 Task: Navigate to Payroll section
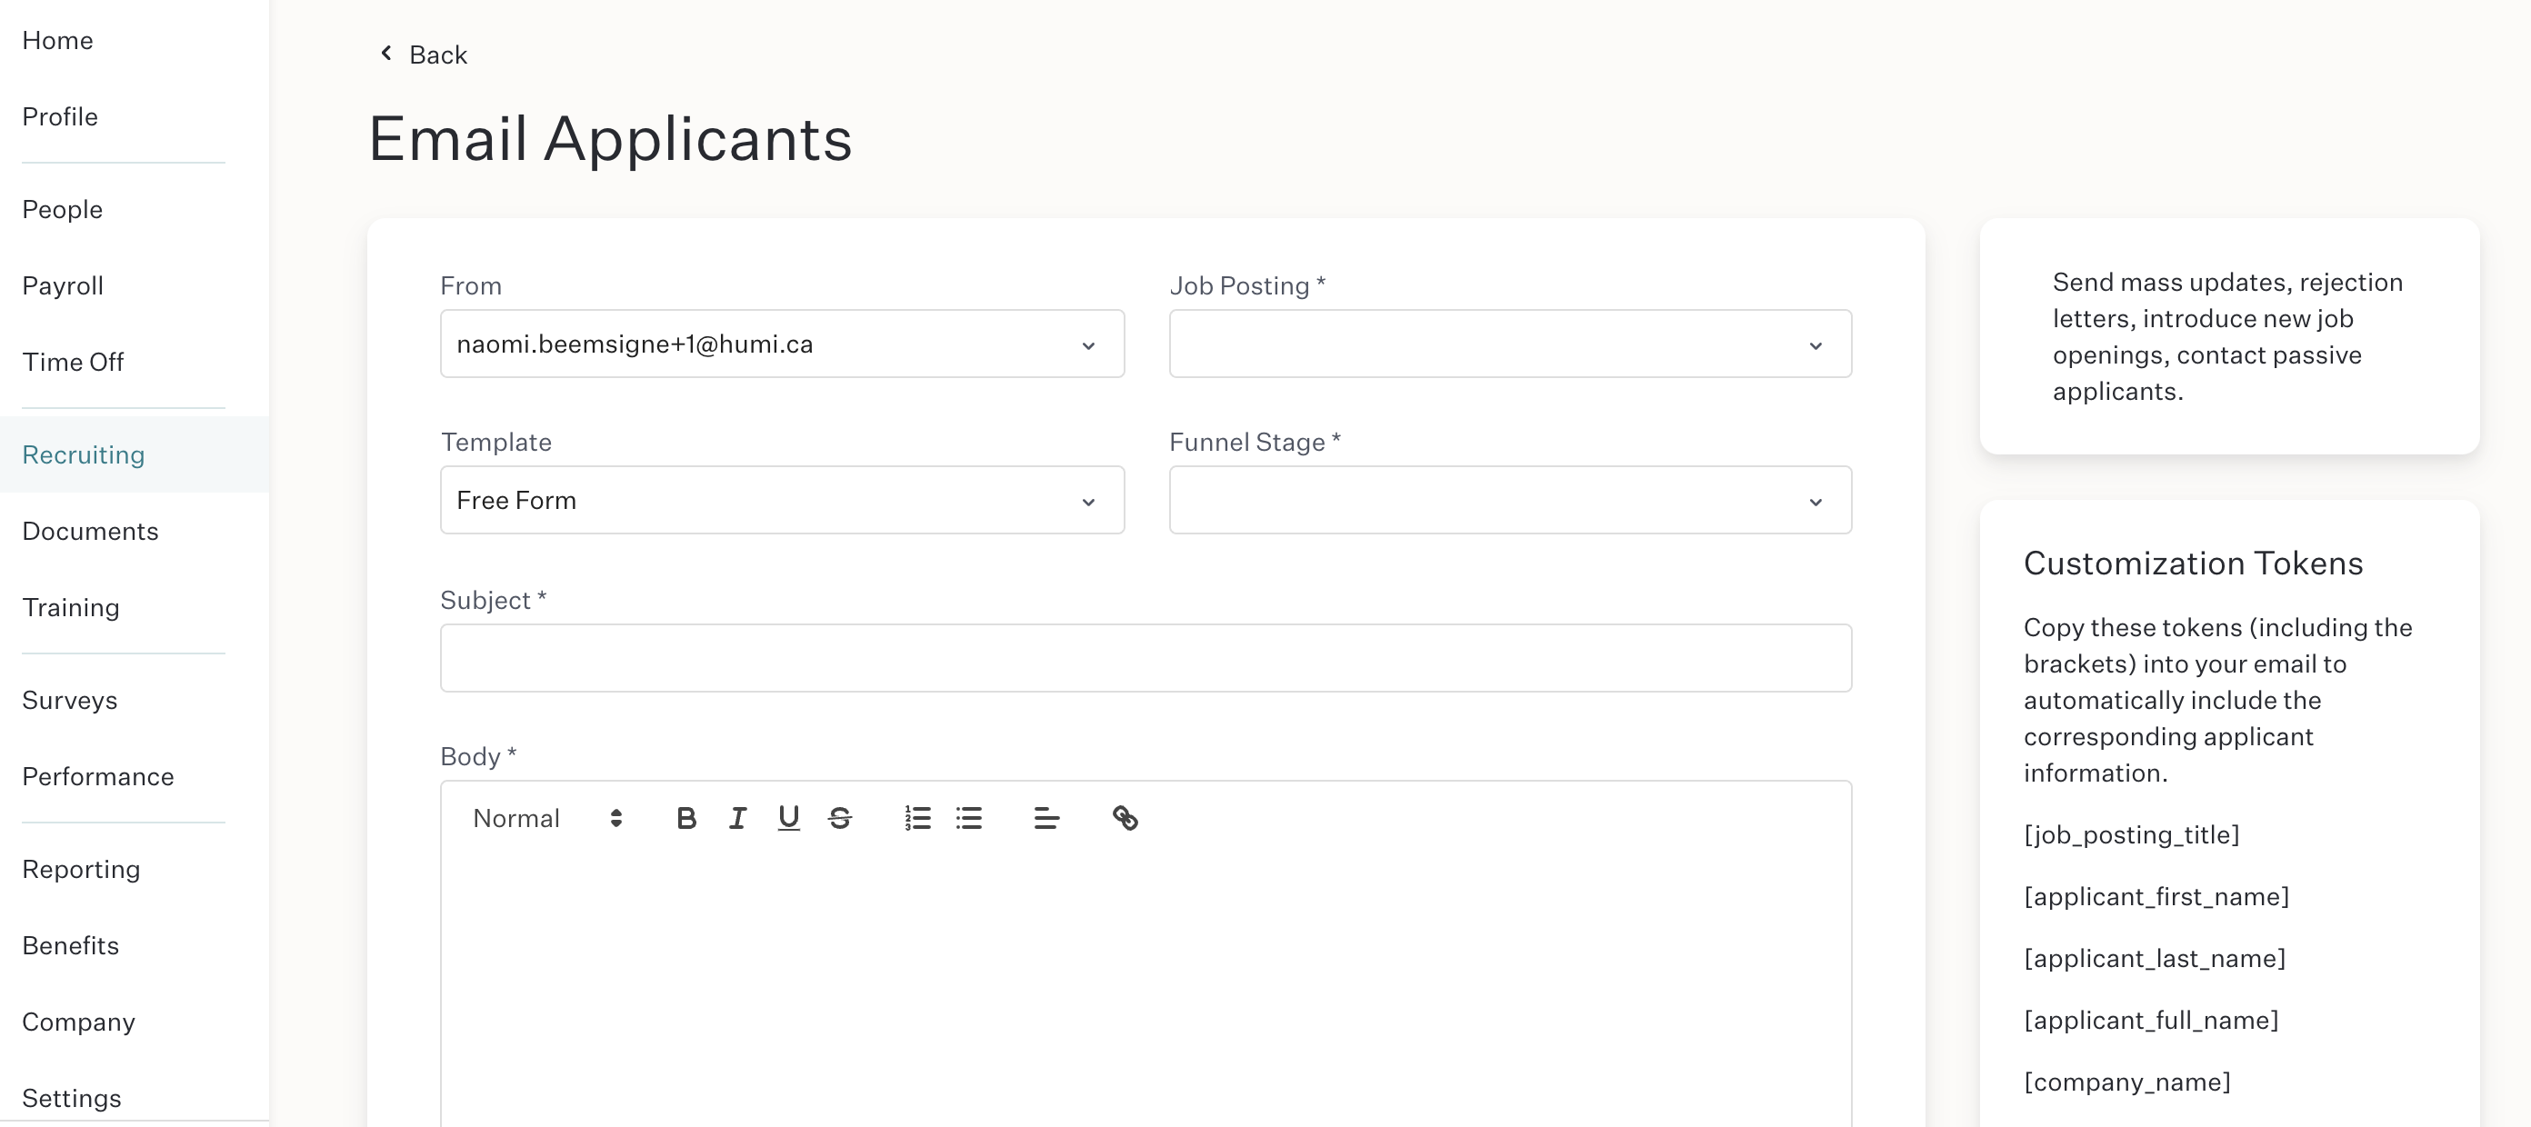click(x=63, y=286)
